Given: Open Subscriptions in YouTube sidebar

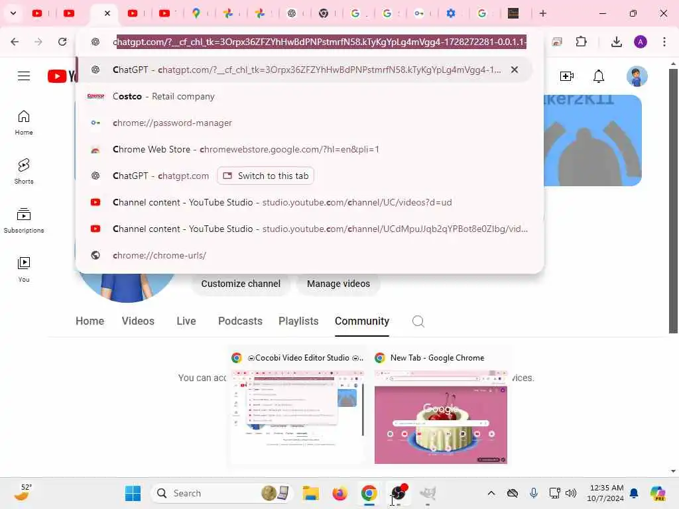Looking at the screenshot, I should pyautogui.click(x=24, y=221).
